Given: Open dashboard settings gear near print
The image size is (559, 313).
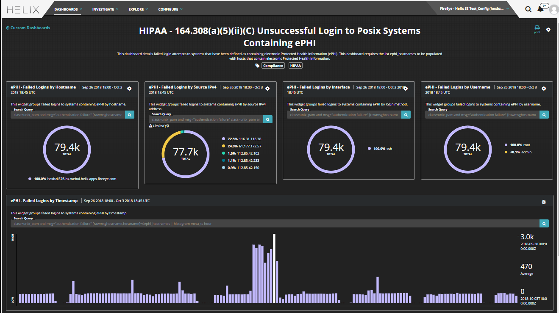Looking at the screenshot, I should click(548, 30).
